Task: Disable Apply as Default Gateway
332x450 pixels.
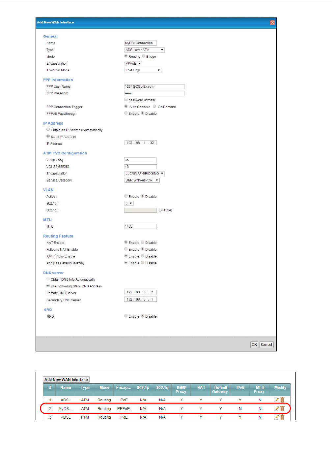Action: (x=143, y=263)
